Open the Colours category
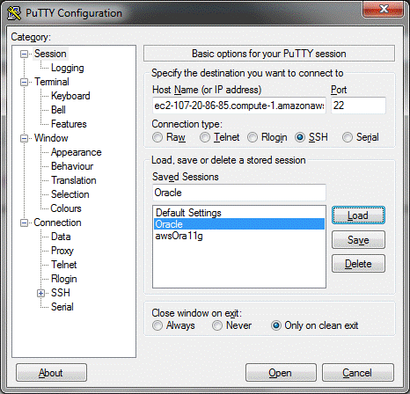410x394 pixels. pos(66,208)
